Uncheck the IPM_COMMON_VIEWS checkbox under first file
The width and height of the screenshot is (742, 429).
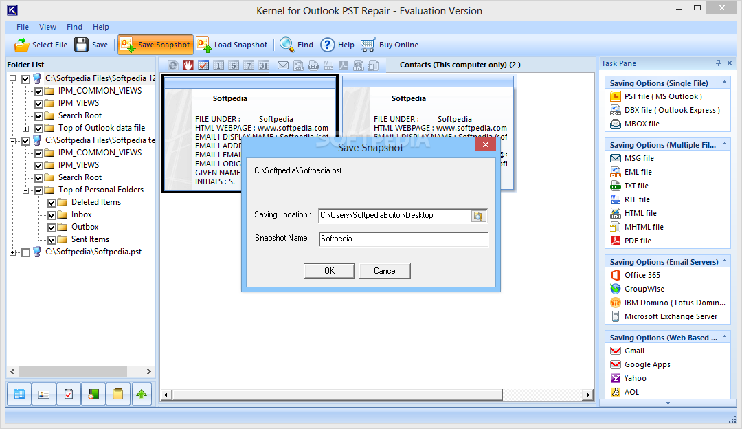click(x=38, y=91)
